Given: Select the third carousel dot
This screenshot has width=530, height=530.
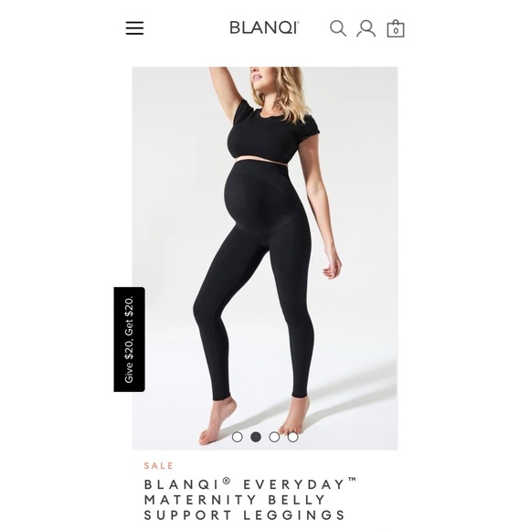Looking at the screenshot, I should coord(274,437).
